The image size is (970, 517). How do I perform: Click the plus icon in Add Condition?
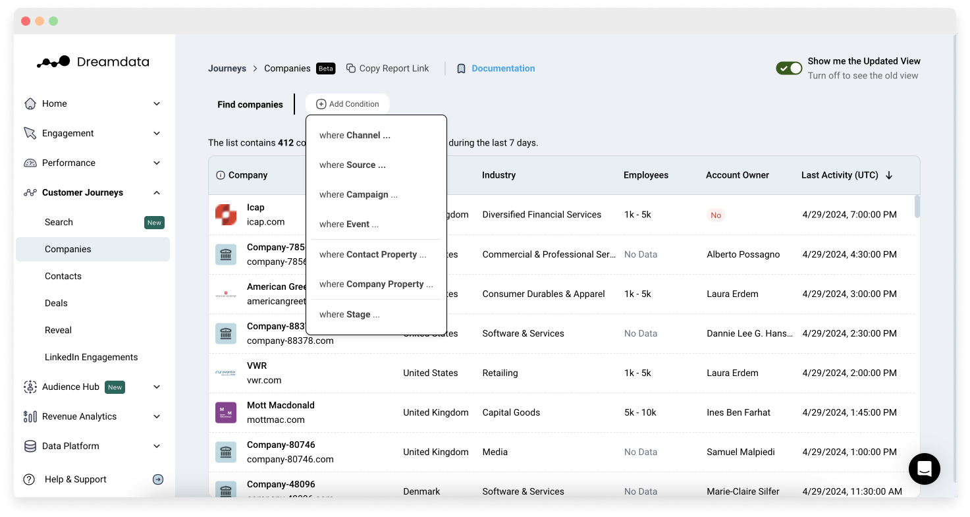pos(321,104)
